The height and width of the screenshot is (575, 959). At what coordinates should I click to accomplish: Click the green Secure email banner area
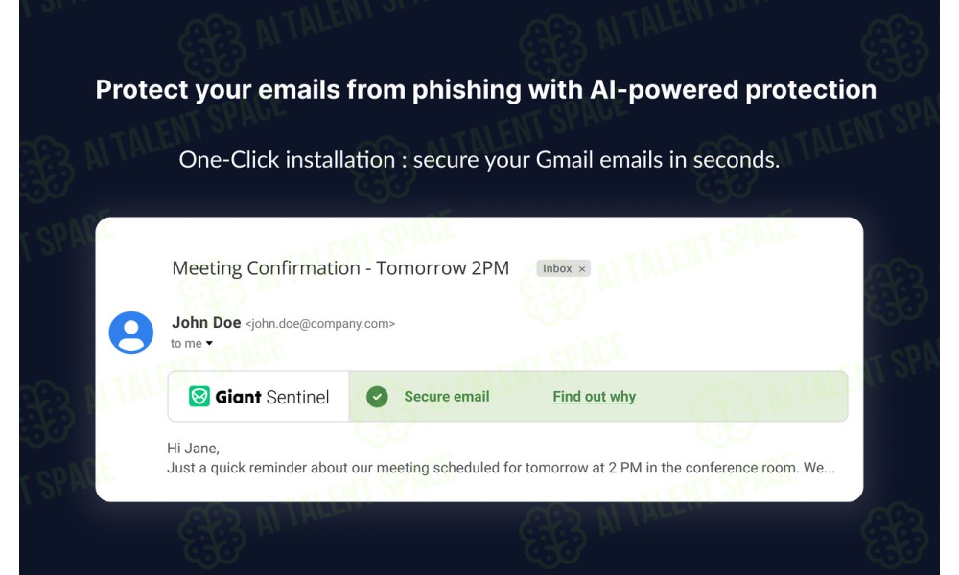coord(598,396)
